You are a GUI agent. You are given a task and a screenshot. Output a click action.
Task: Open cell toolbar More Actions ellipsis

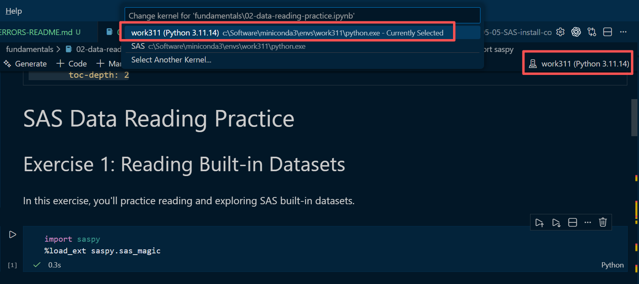pos(588,223)
